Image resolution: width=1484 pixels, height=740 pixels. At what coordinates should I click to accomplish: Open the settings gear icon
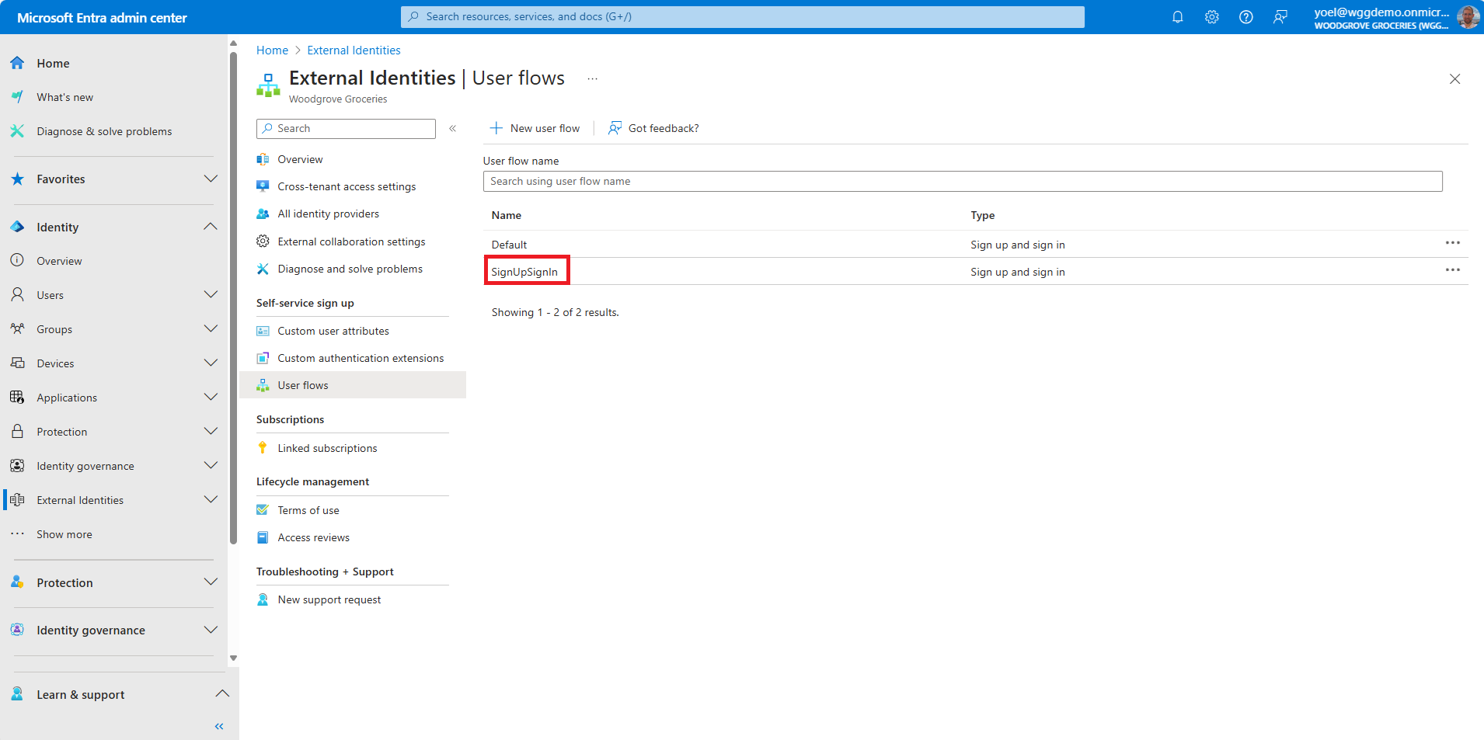[x=1211, y=17]
